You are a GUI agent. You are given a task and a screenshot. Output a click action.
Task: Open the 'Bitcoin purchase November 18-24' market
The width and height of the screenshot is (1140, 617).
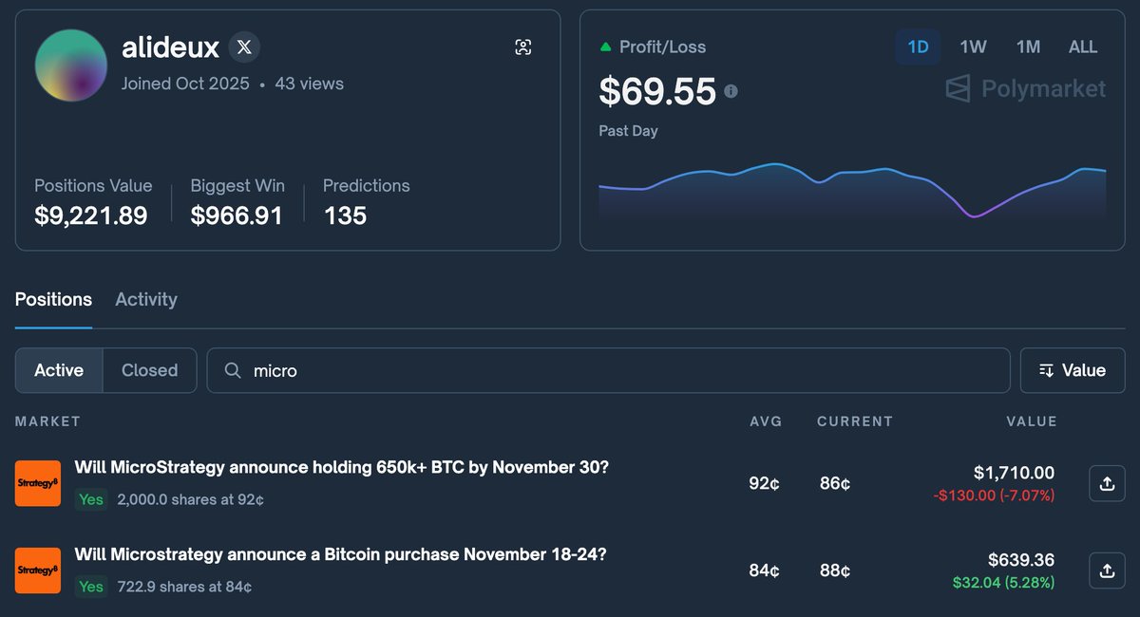click(340, 553)
